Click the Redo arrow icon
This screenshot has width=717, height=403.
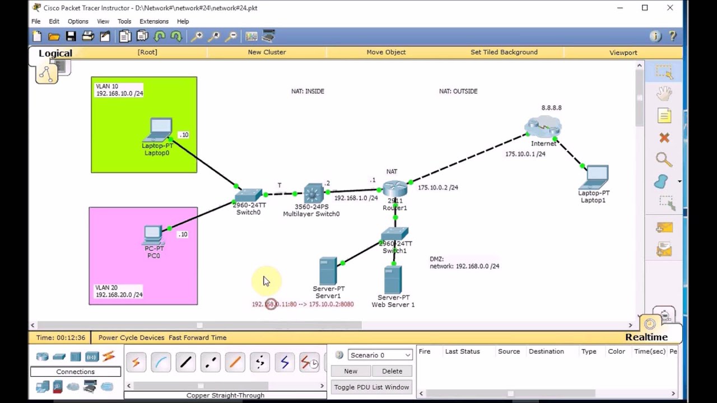(176, 36)
